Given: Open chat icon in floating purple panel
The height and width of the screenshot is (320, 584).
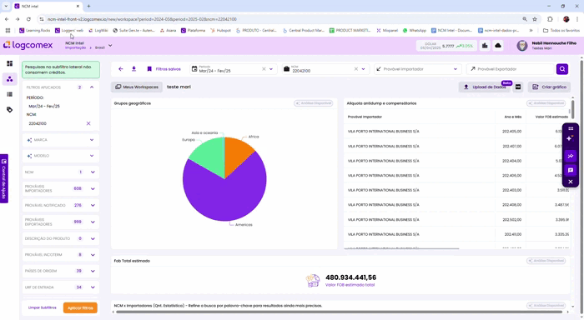Looking at the screenshot, I should point(570,171).
